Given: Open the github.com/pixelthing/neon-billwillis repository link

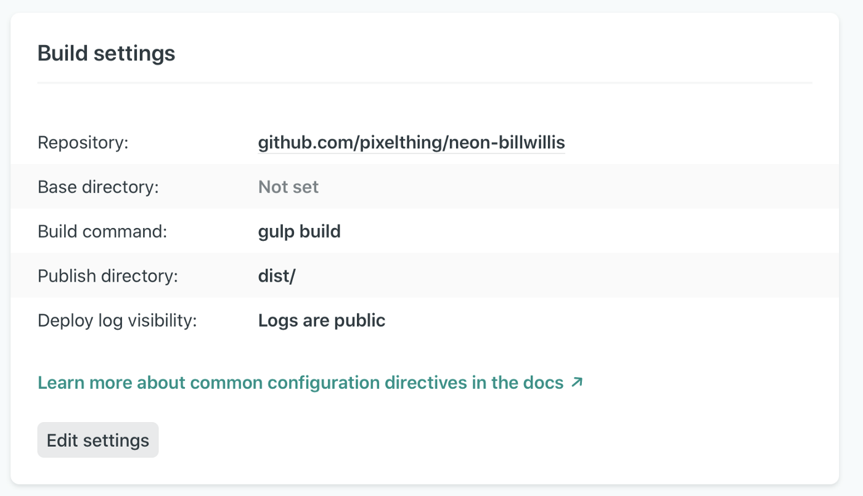Looking at the screenshot, I should [x=411, y=143].
